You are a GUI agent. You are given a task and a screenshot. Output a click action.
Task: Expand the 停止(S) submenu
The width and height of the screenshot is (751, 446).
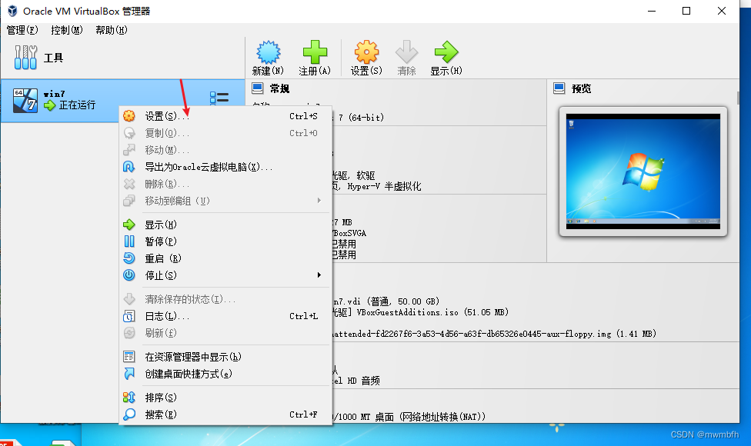pos(225,275)
